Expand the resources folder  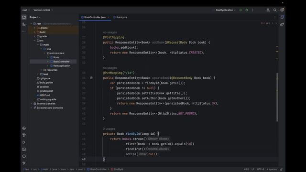41,70
